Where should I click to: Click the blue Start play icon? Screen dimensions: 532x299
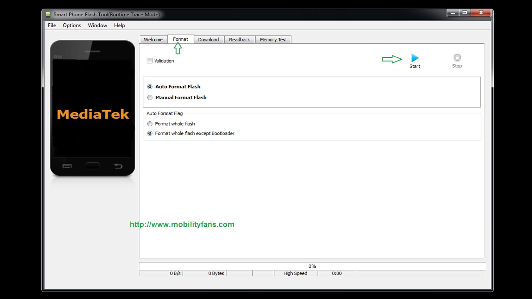pyautogui.click(x=415, y=58)
